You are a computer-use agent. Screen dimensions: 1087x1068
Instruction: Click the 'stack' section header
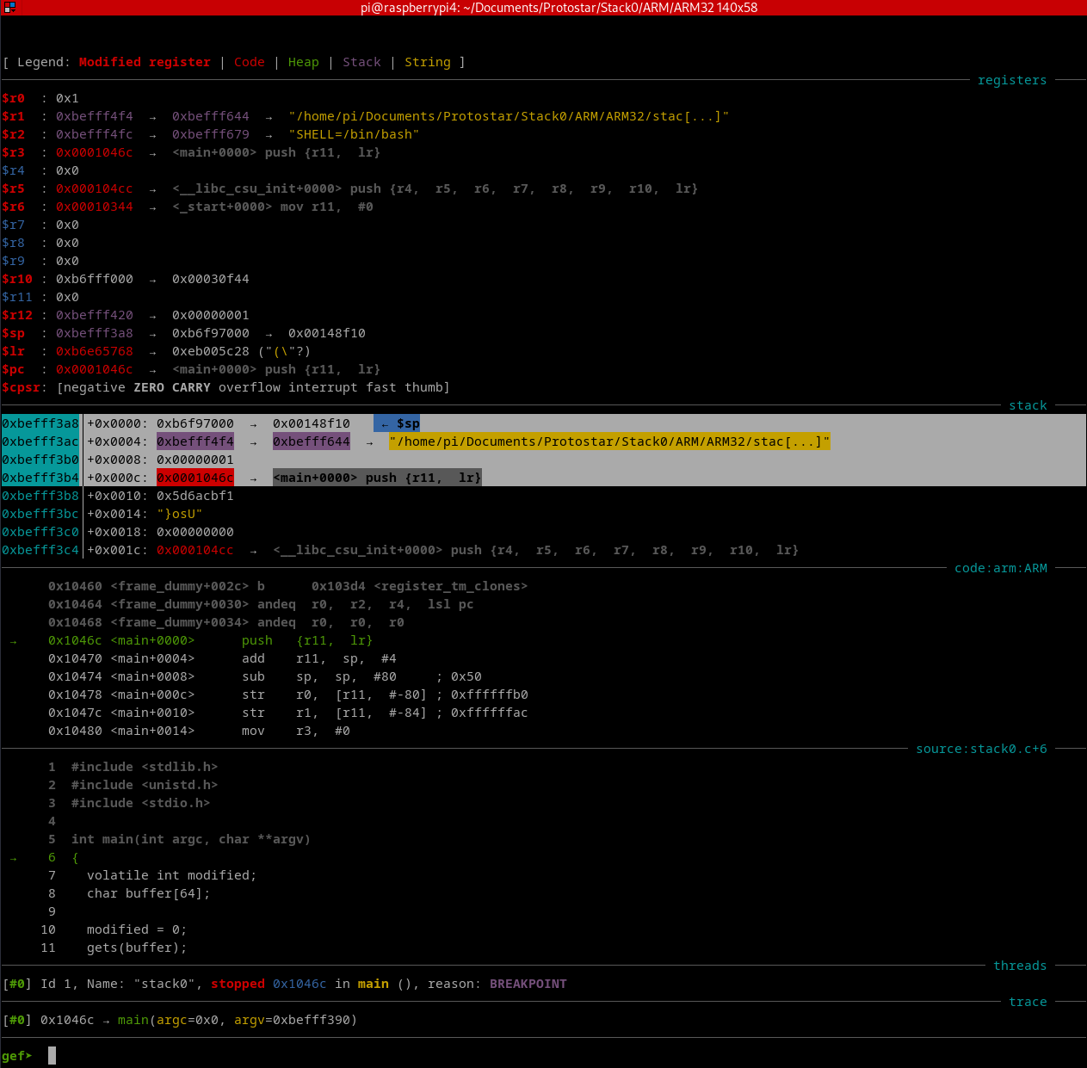[1028, 405]
